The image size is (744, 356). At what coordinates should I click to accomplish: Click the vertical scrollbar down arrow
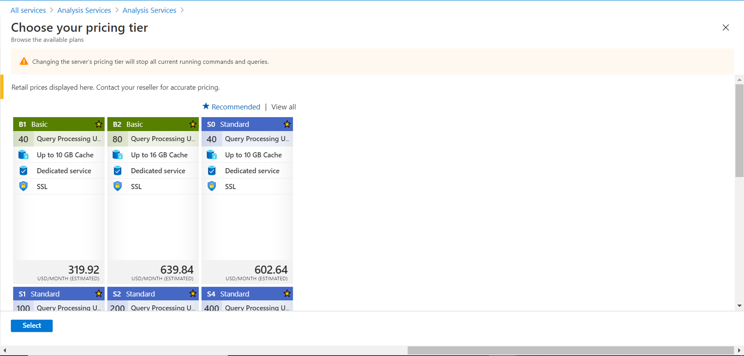tap(740, 306)
